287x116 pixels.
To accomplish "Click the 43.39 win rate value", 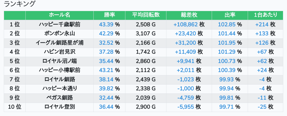I will click(106, 25).
